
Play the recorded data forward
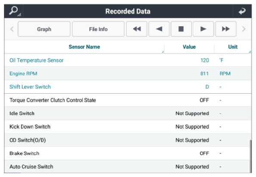[203, 29]
